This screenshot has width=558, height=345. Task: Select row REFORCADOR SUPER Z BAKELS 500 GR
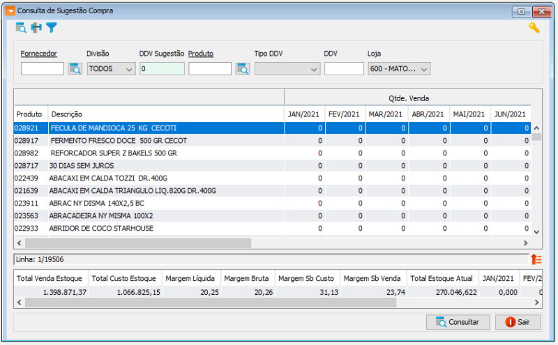(273, 153)
